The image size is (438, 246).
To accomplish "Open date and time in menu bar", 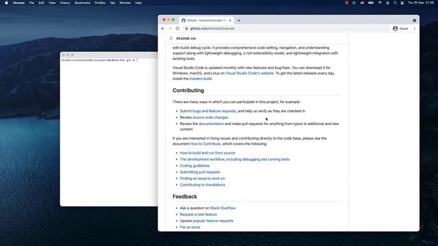I will pos(421,3).
